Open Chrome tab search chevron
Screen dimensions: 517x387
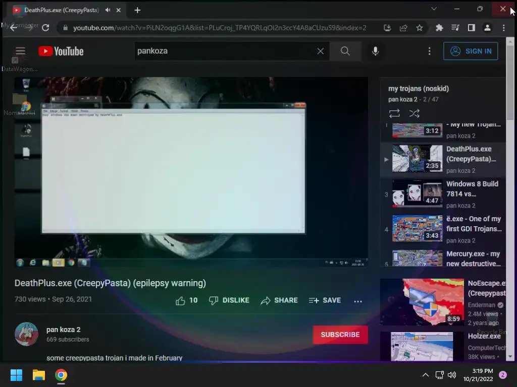[x=434, y=9]
